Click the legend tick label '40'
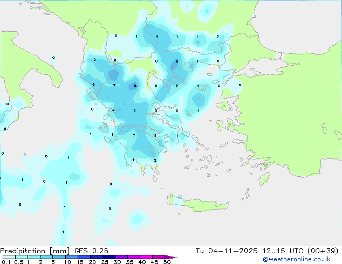This screenshot has height=264, width=342. click(x=142, y=262)
